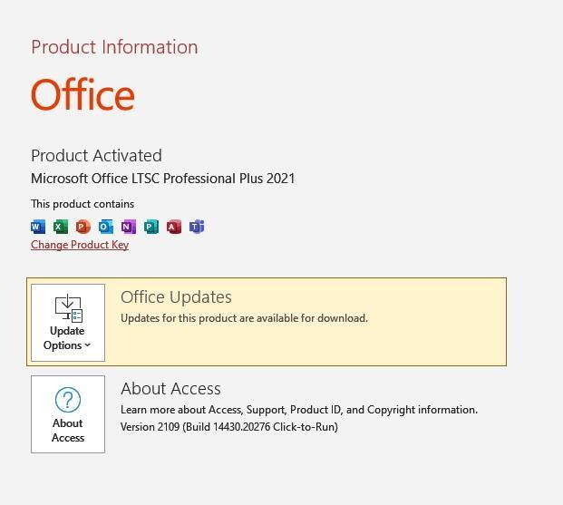
Task: Click the Product Information title
Action: coord(114,47)
